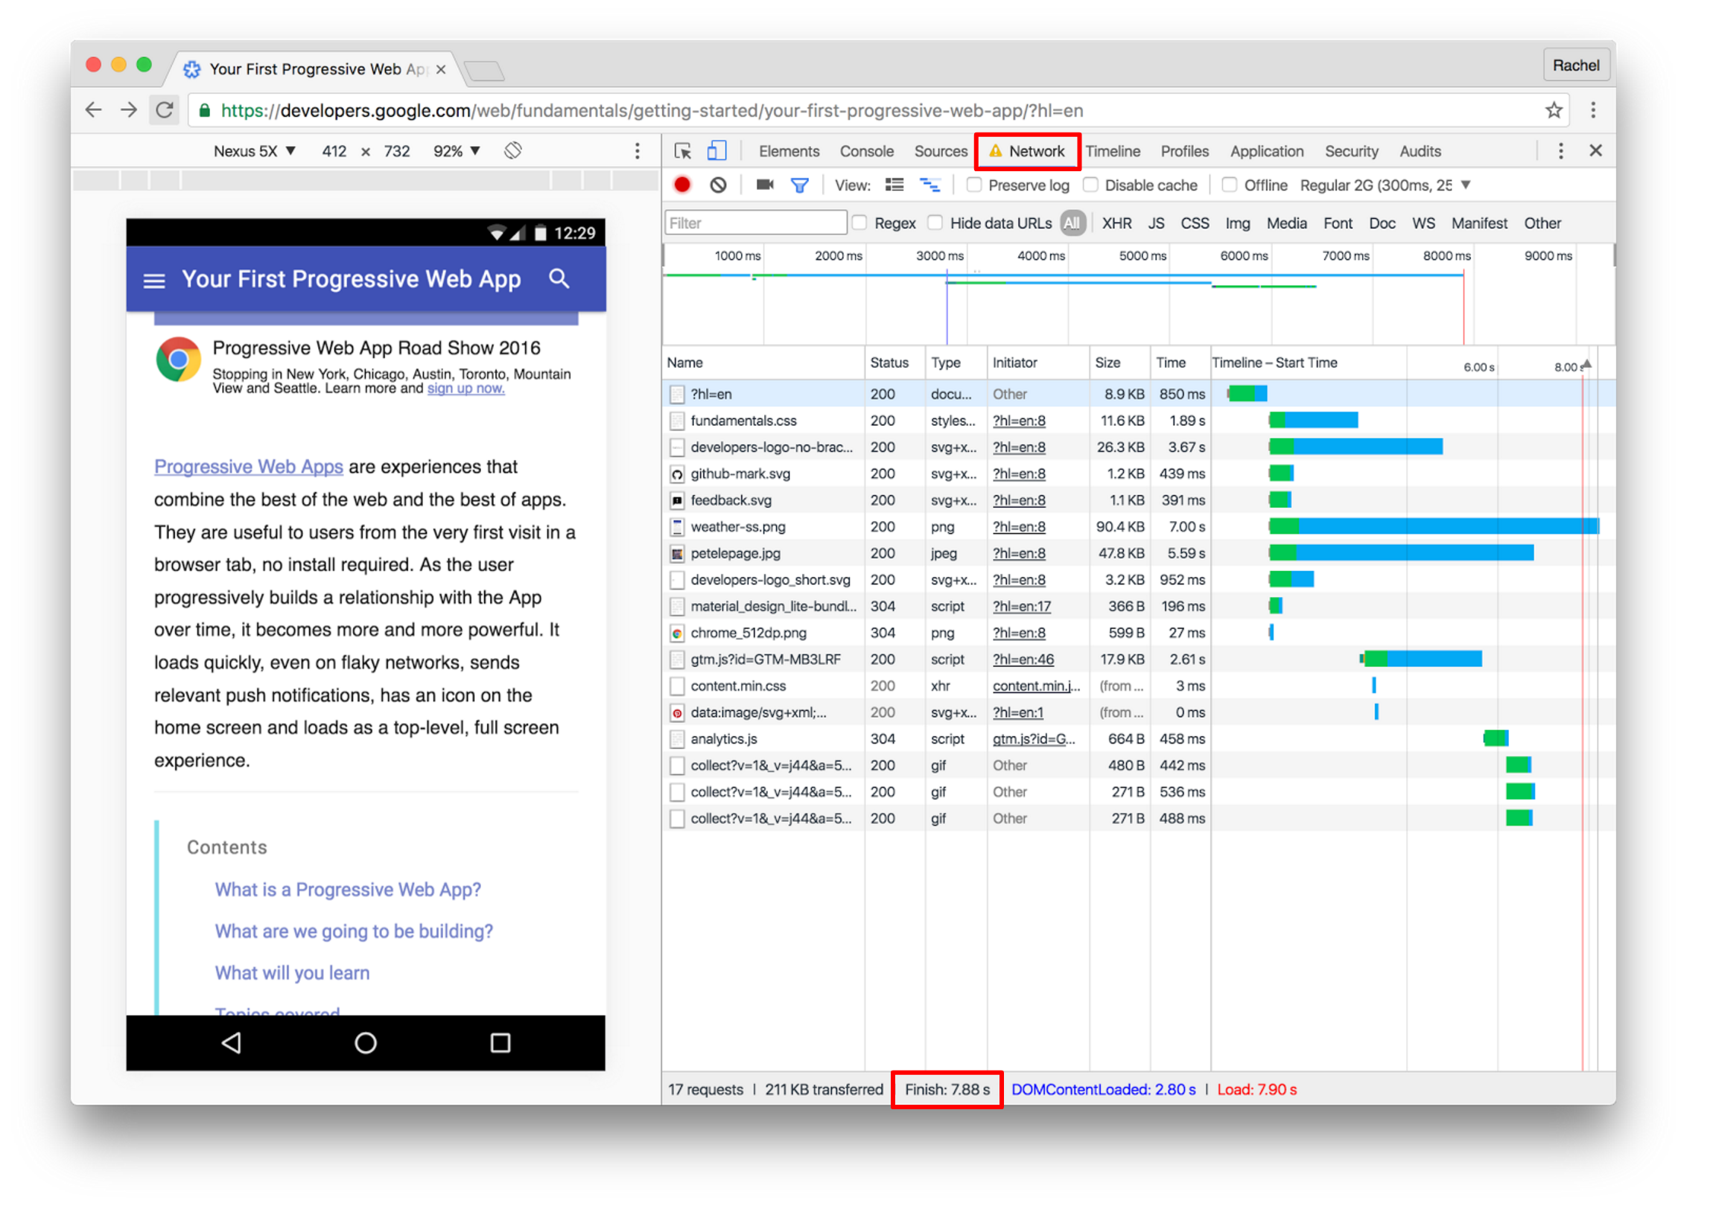Open DevTools customize three-dot menu
Image resolution: width=1713 pixels, height=1206 pixels.
coord(1560,151)
